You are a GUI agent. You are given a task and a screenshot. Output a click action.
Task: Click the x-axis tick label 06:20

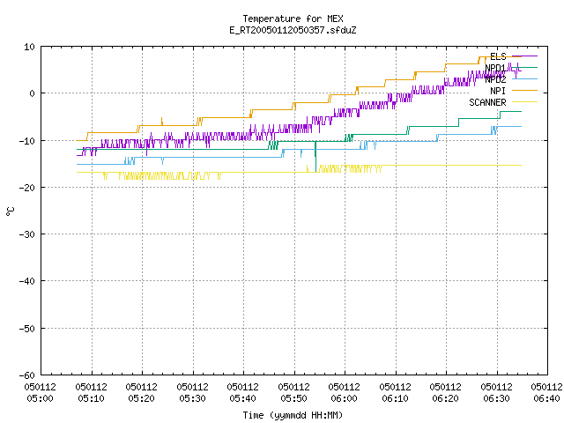pyautogui.click(x=446, y=398)
